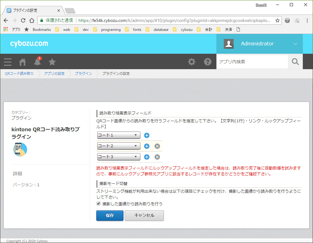Click the browser forward arrow
This screenshot has height=243, width=313.
pyautogui.click(x=15, y=20)
